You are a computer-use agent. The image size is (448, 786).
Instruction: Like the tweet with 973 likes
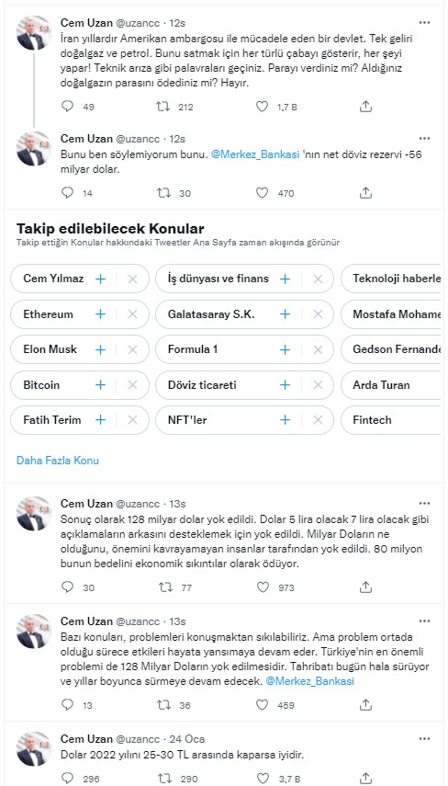coord(263,587)
